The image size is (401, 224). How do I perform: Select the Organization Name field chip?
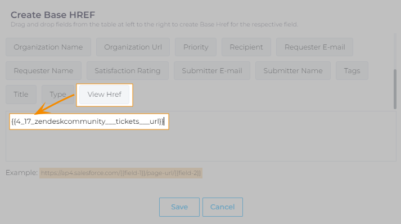[48, 47]
